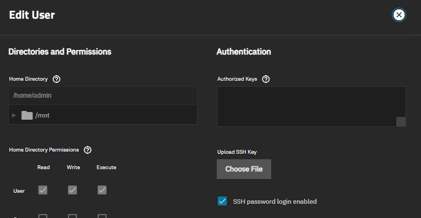Expand the /mnt folder tree node
Image resolution: width=421 pixels, height=218 pixels.
pos(14,115)
